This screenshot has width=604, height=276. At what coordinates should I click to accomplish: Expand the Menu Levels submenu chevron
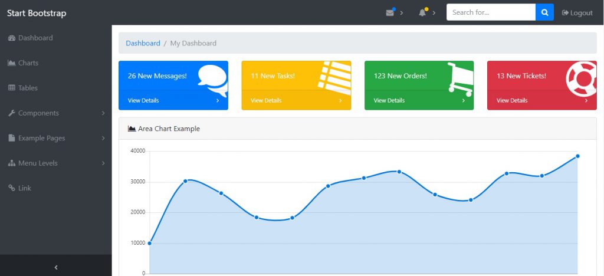(x=103, y=163)
